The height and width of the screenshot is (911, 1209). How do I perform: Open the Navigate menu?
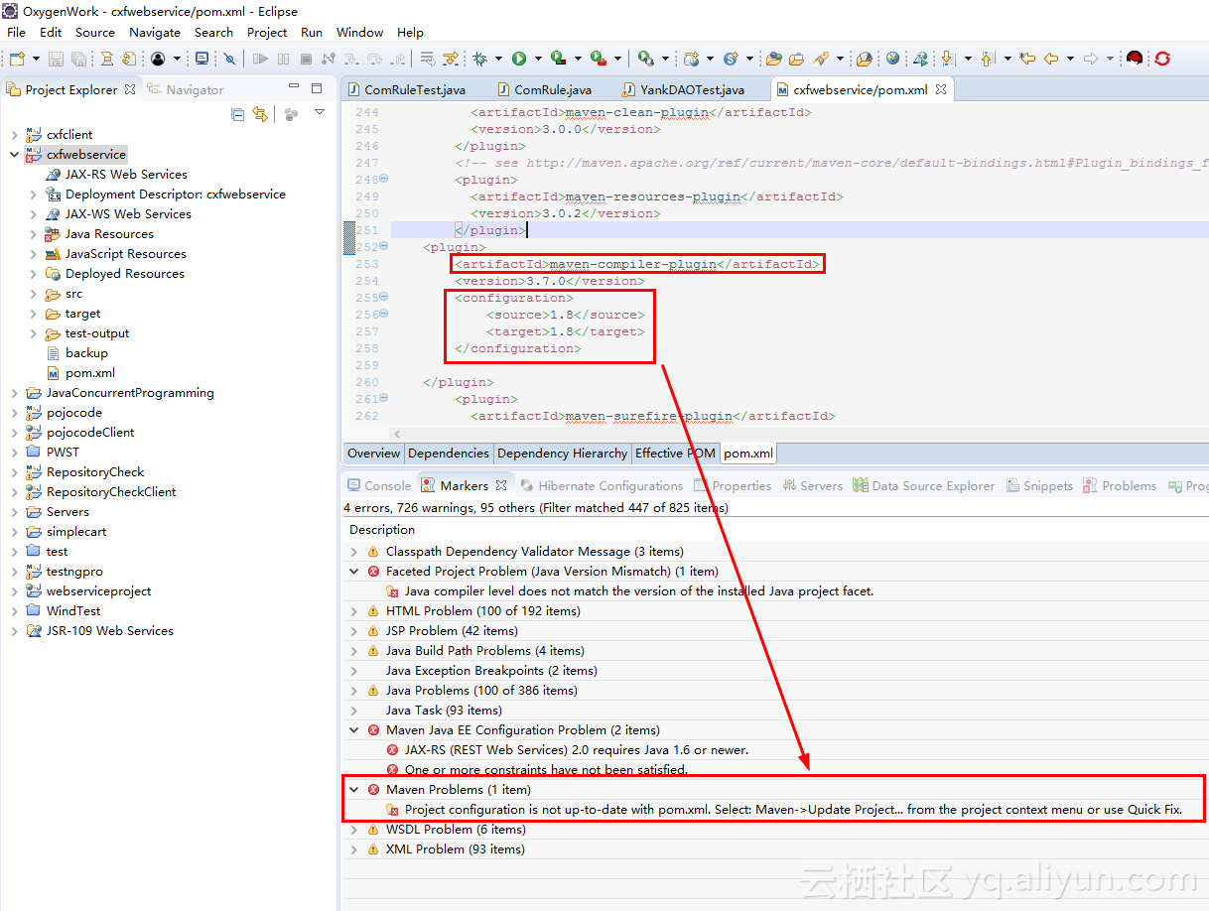pos(155,32)
